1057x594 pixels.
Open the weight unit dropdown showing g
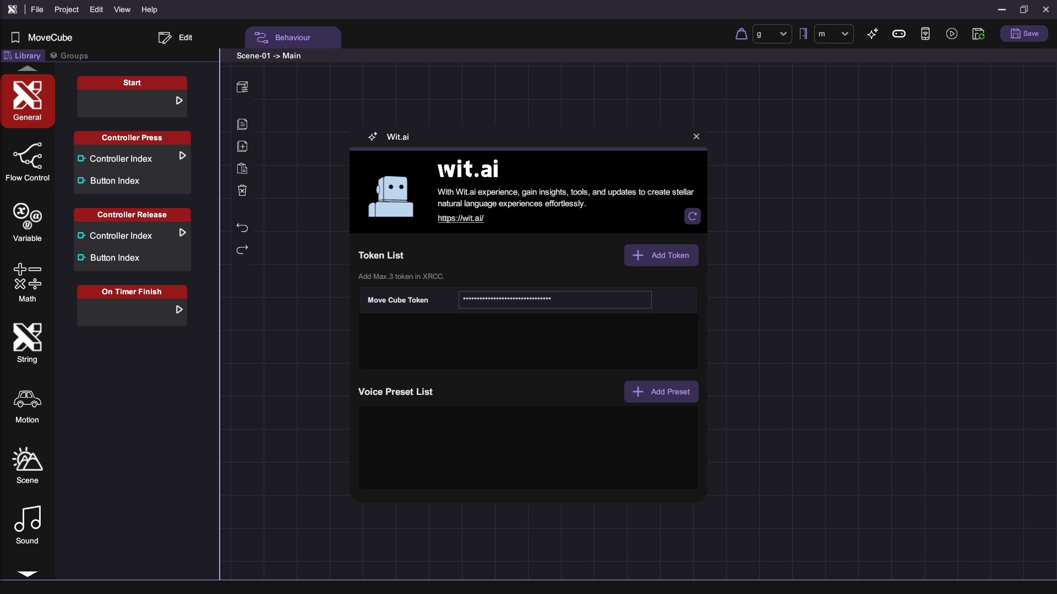pyautogui.click(x=772, y=34)
